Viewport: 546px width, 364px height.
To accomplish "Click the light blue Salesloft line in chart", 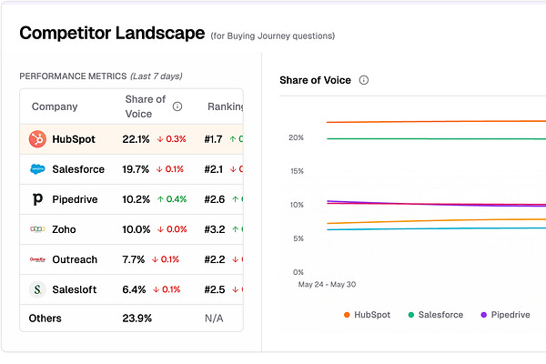I will point(435,228).
